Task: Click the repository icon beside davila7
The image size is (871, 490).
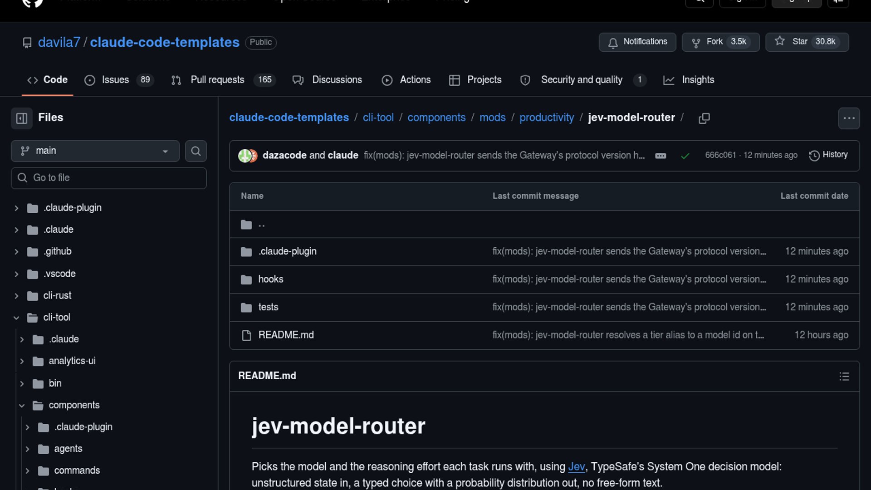Action: click(27, 43)
